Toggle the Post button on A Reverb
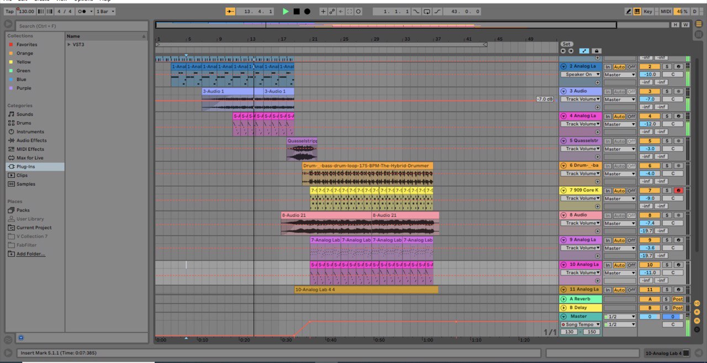Screen dimensions: 707x363 pyautogui.click(x=678, y=299)
